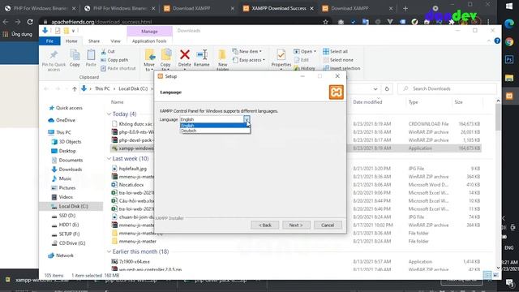Click History in the Explorer ribbon
The height and width of the screenshot is (292, 519).
tap(305, 68)
